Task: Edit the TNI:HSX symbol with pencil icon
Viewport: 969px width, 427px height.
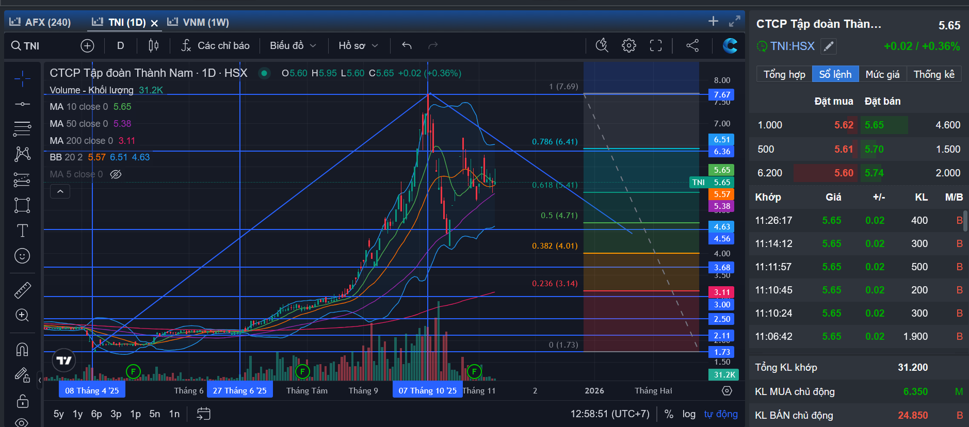Action: coord(828,46)
